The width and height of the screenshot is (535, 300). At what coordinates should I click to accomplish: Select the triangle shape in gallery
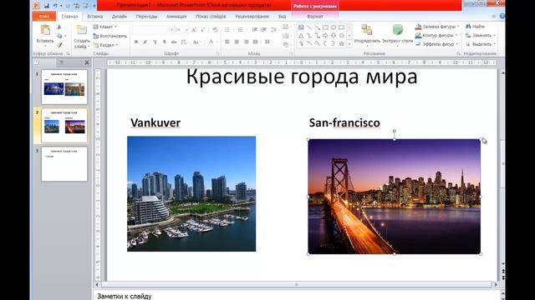click(301, 35)
